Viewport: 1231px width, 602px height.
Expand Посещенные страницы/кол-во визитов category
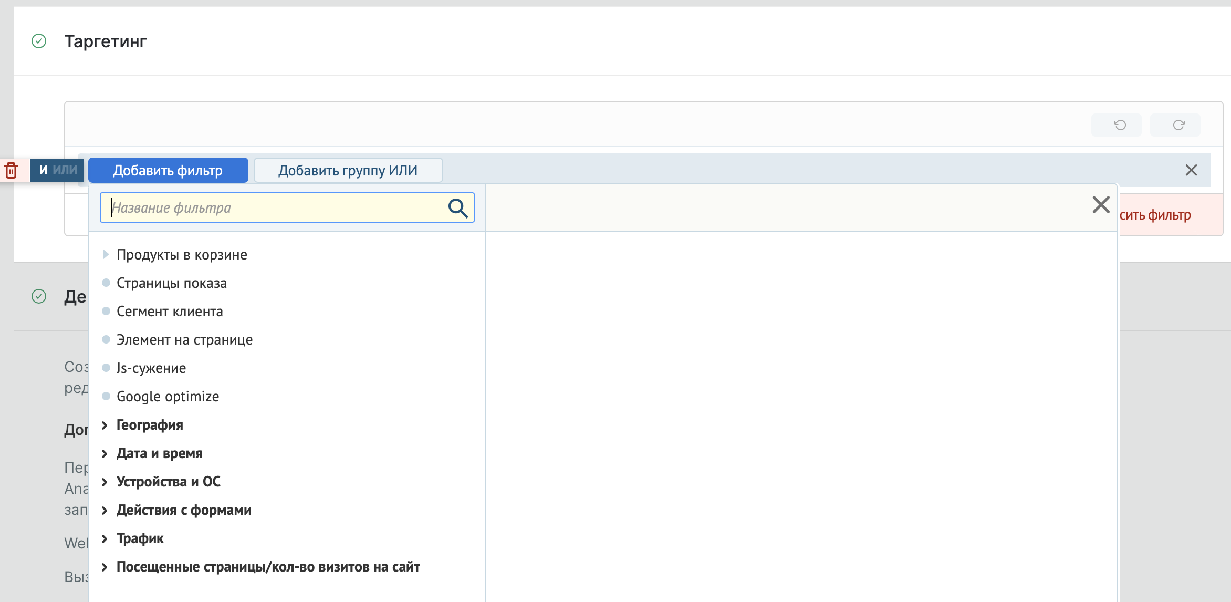click(268, 567)
